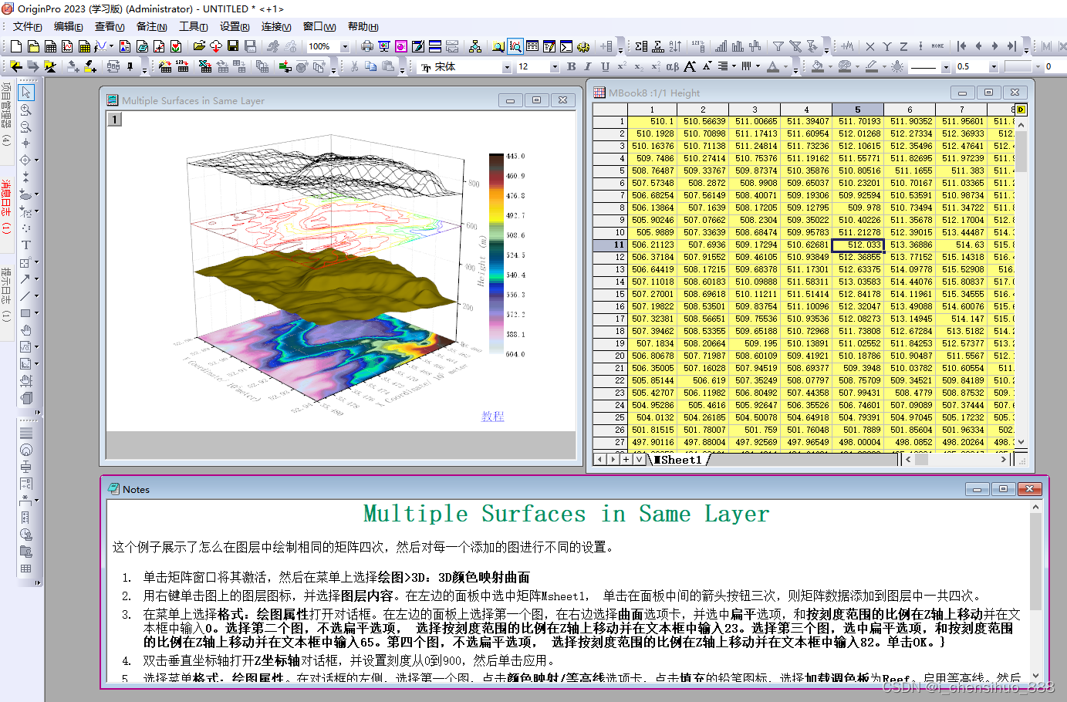1067x702 pixels.
Task: Toggle Italic text formatting
Action: [588, 67]
